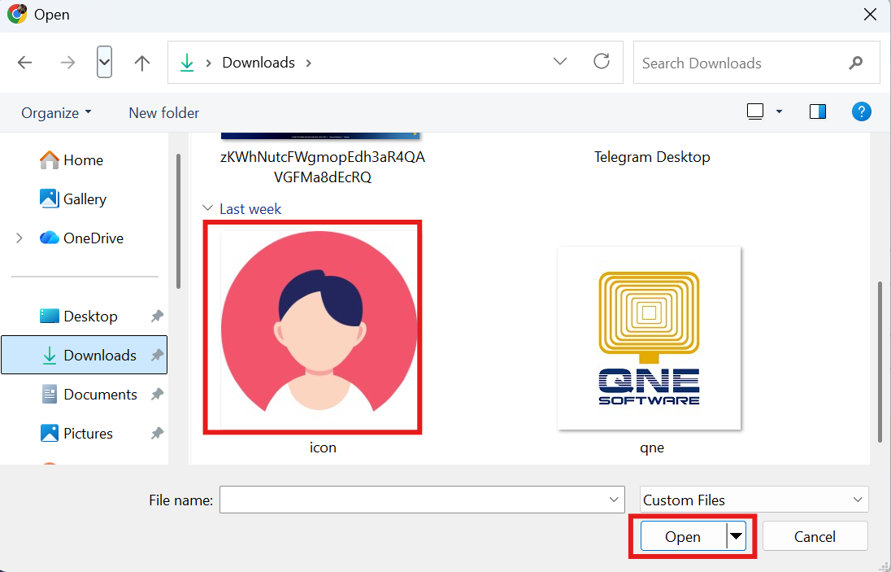Go forward with the right arrow
The height and width of the screenshot is (572, 891).
pos(67,63)
